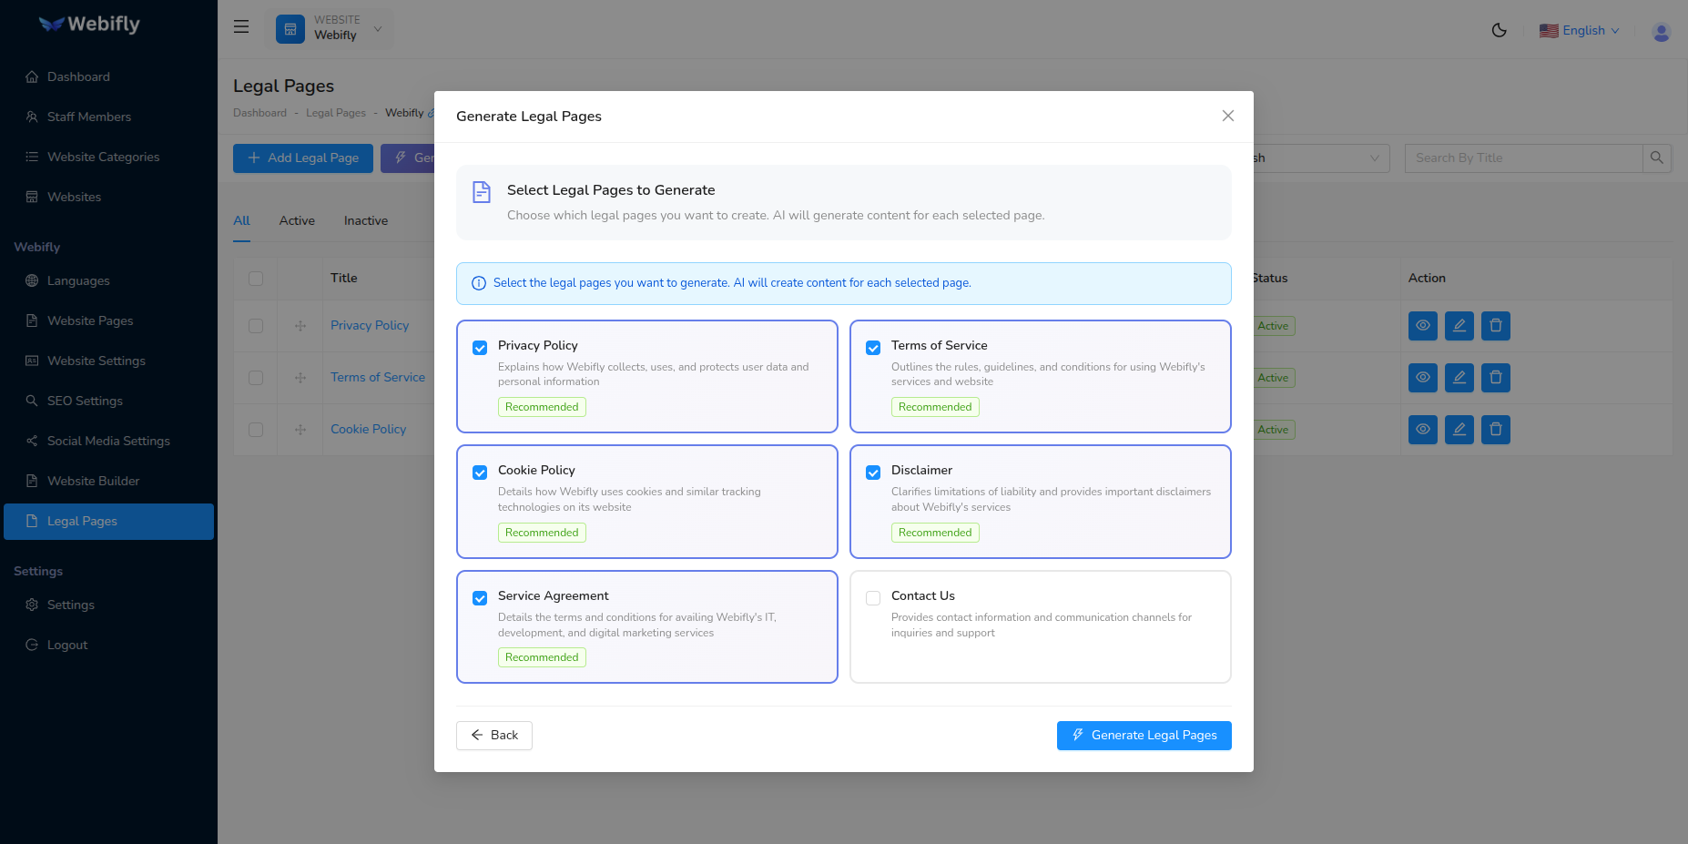Image resolution: width=1688 pixels, height=844 pixels.
Task: Switch to the Inactive tab
Action: 365,220
